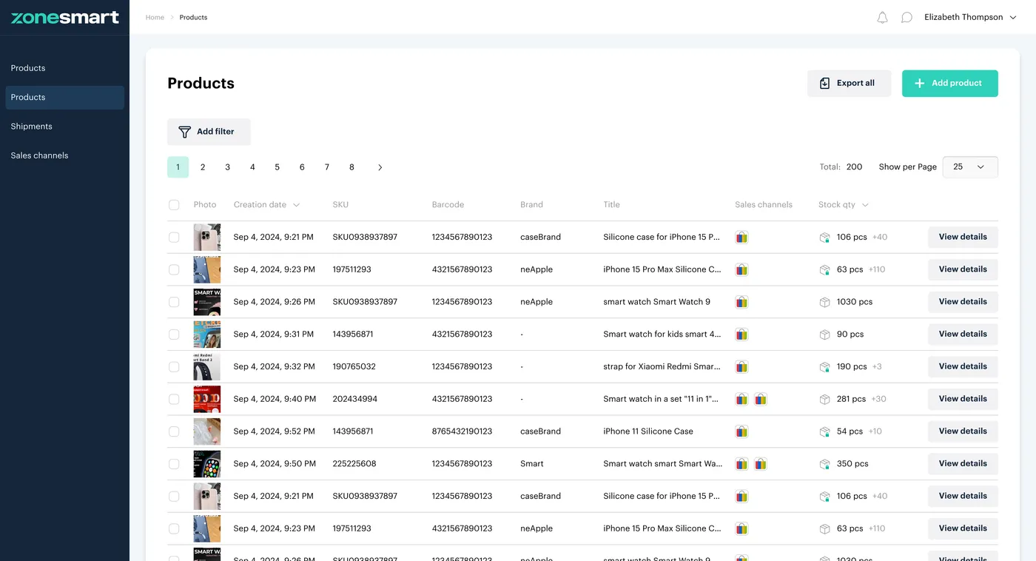Select the first Silicone case row checkbox

click(174, 237)
